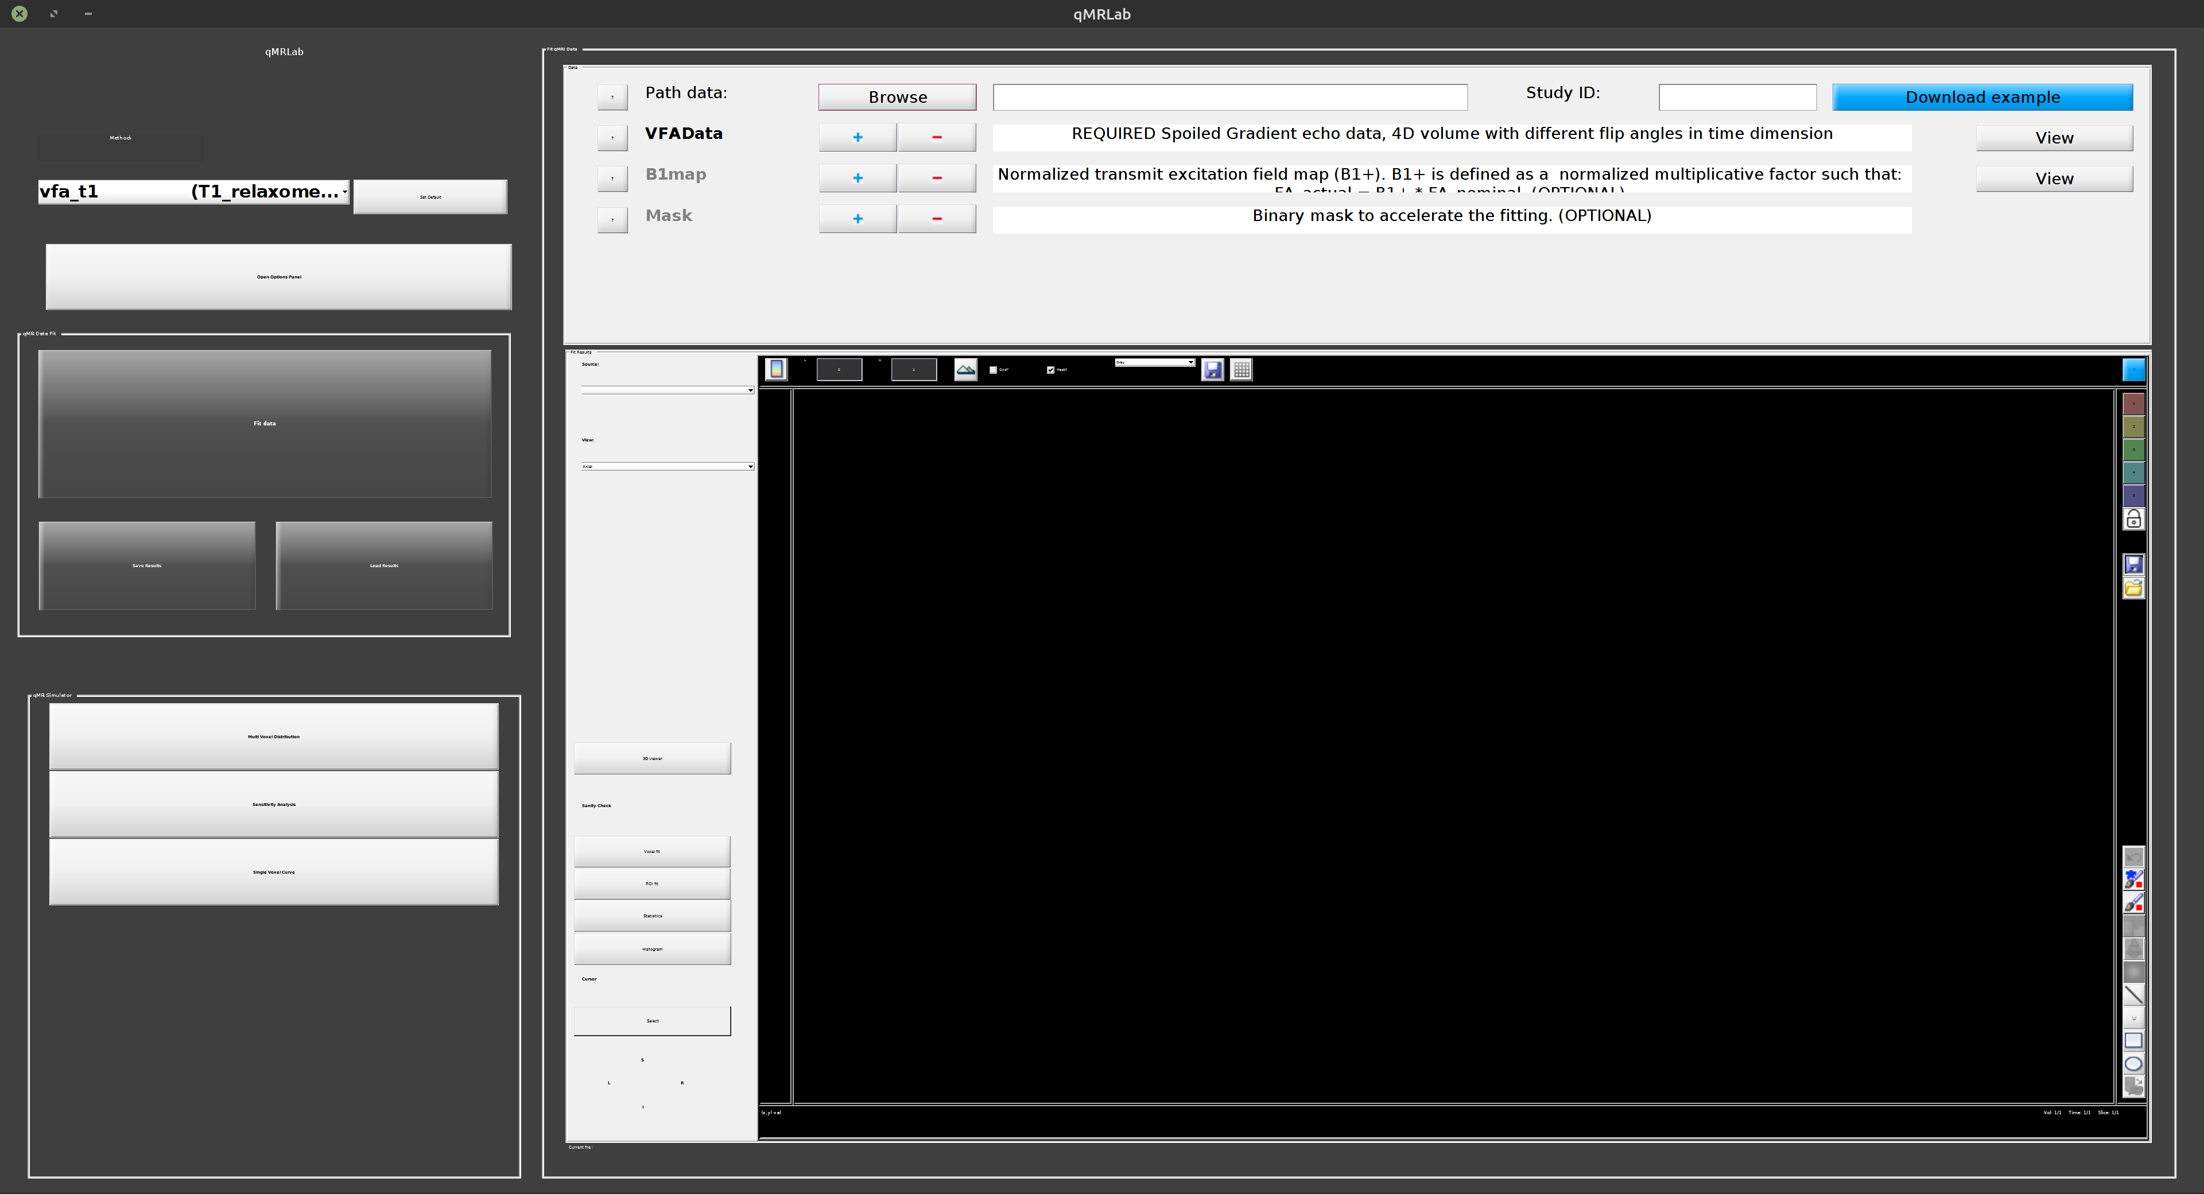2204x1194 pixels.
Task: Click the colormap preview icon in the viewer toolbar
Action: pos(776,369)
